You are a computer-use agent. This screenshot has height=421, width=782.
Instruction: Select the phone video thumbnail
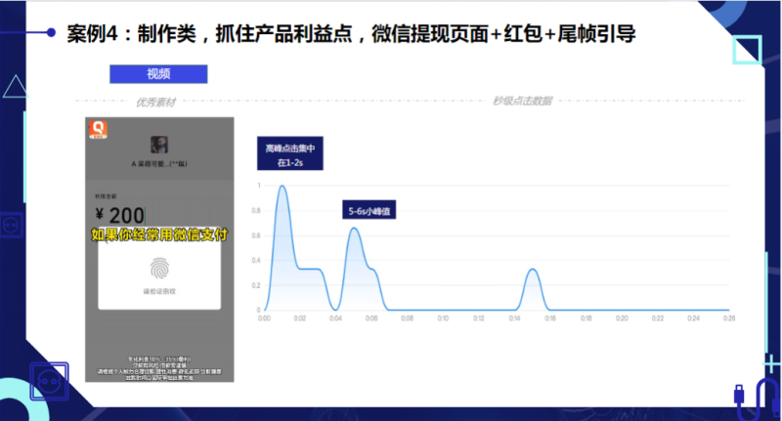pos(159,250)
